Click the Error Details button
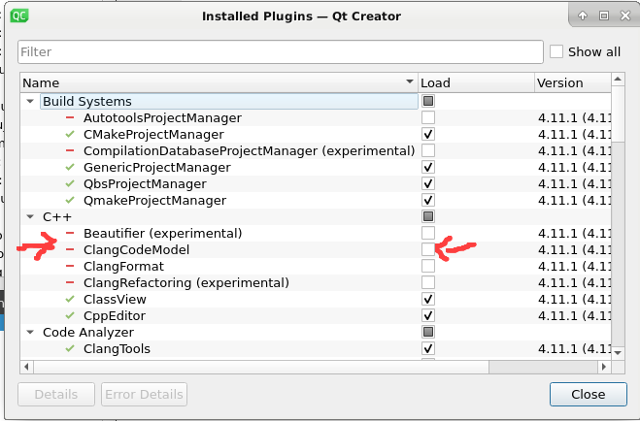Image resolution: width=640 pixels, height=421 pixels. [x=144, y=394]
